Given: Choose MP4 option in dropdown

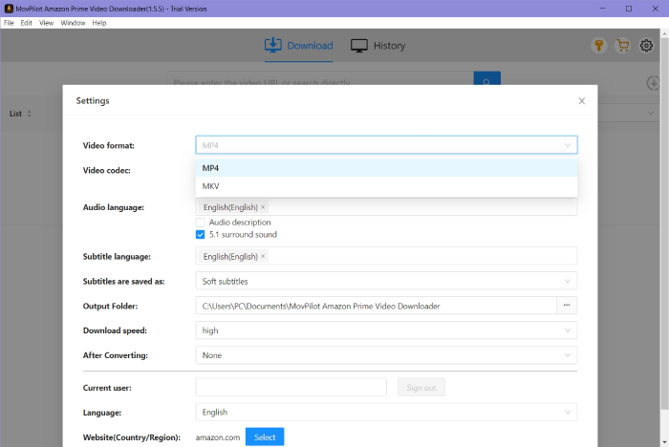Looking at the screenshot, I should pos(210,168).
